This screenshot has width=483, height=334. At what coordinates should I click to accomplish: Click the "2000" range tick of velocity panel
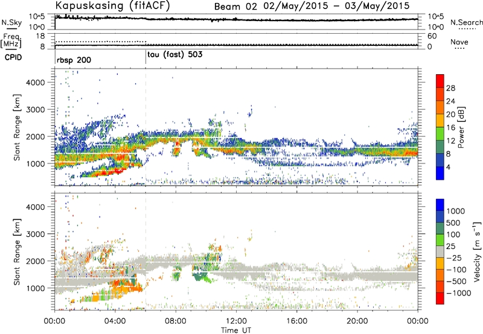[x=36, y=261]
